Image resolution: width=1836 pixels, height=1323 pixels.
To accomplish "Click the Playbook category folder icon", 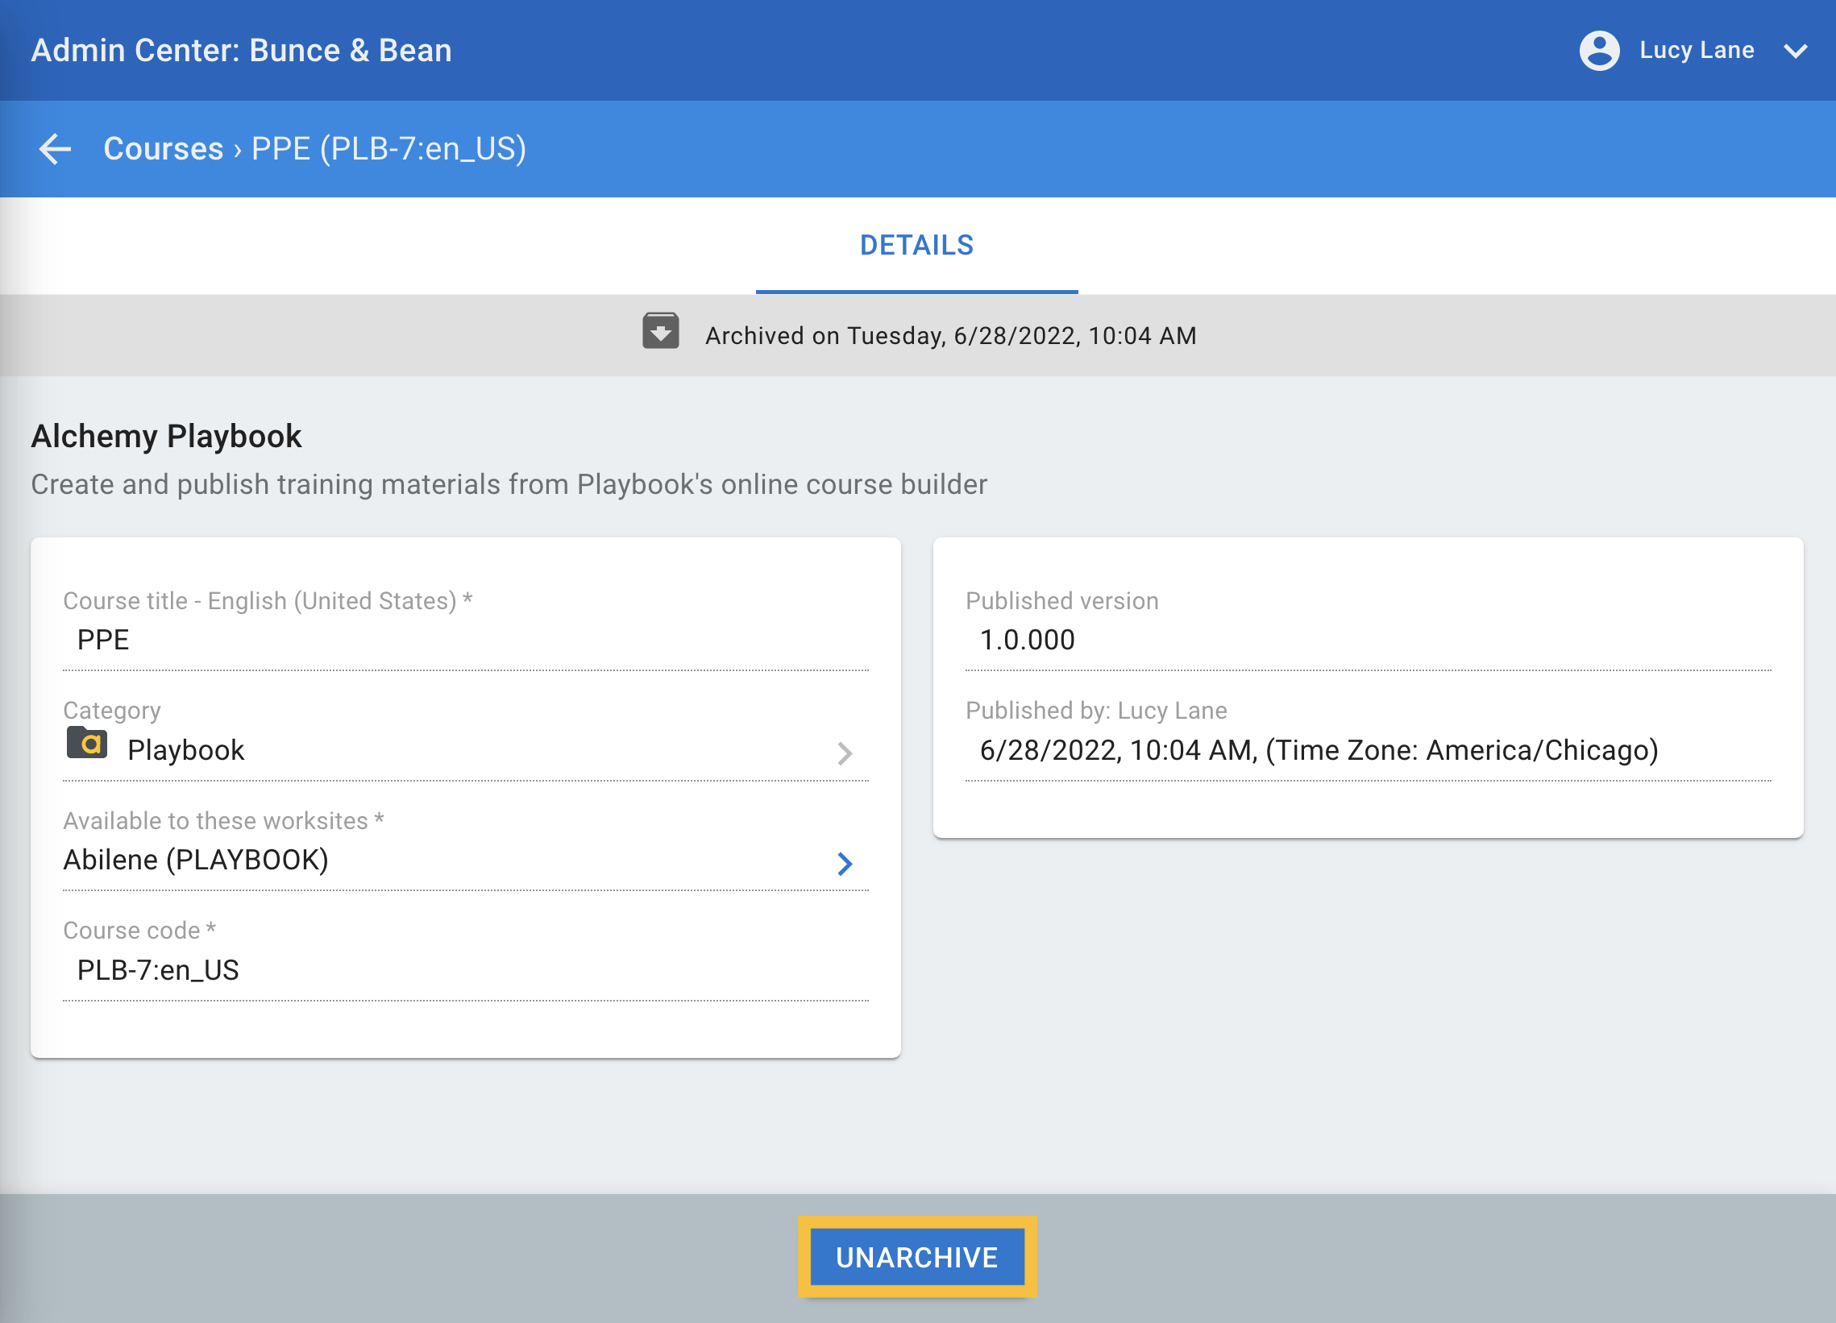I will tap(87, 744).
